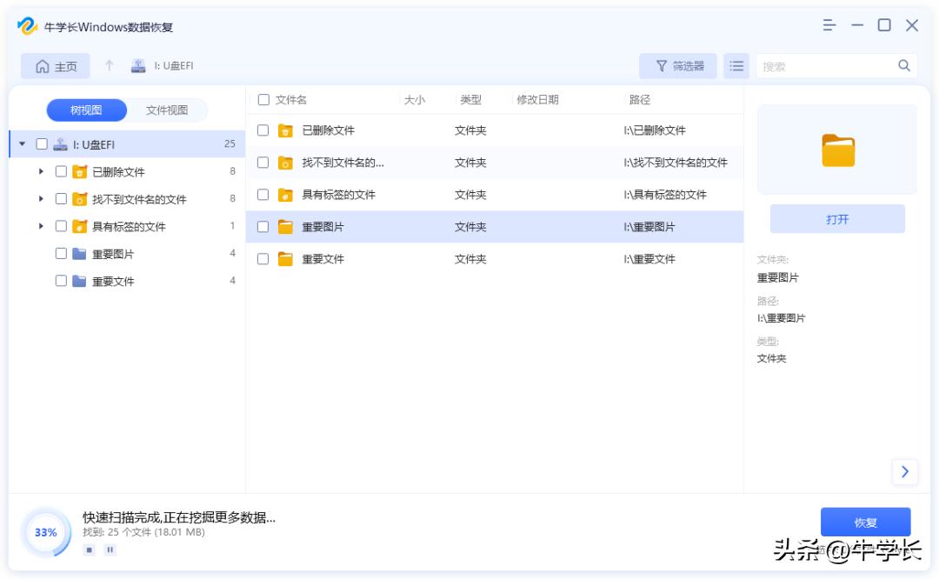The width and height of the screenshot is (939, 579).
Task: Click the 33% scan progress ring
Action: point(45,532)
